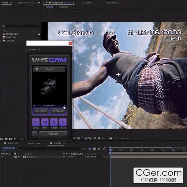Switch to the Effect Controls tab
This screenshot has width=187, height=187.
pos(26,3)
